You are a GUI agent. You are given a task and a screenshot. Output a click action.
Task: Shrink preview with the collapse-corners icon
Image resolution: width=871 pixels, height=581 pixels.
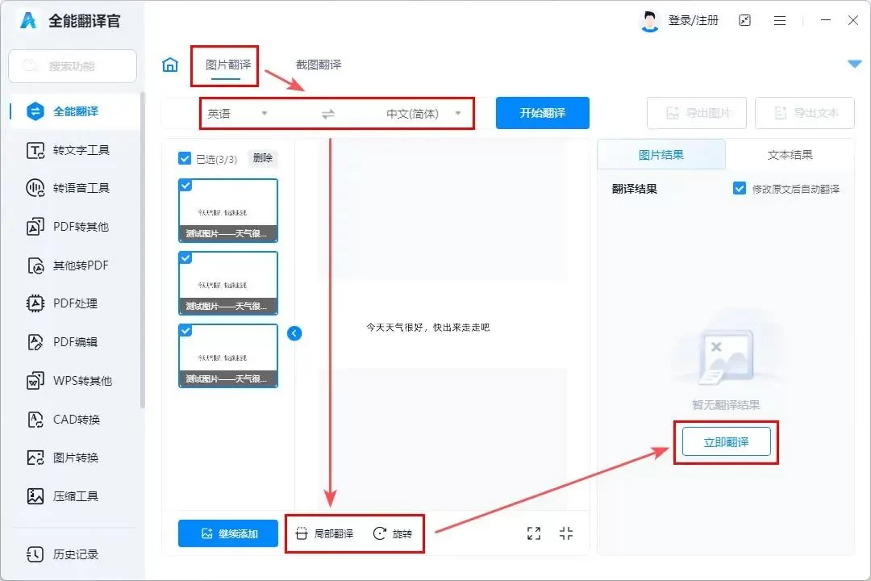point(566,533)
